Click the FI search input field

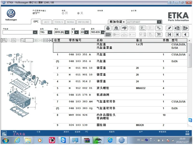pos(18,32)
